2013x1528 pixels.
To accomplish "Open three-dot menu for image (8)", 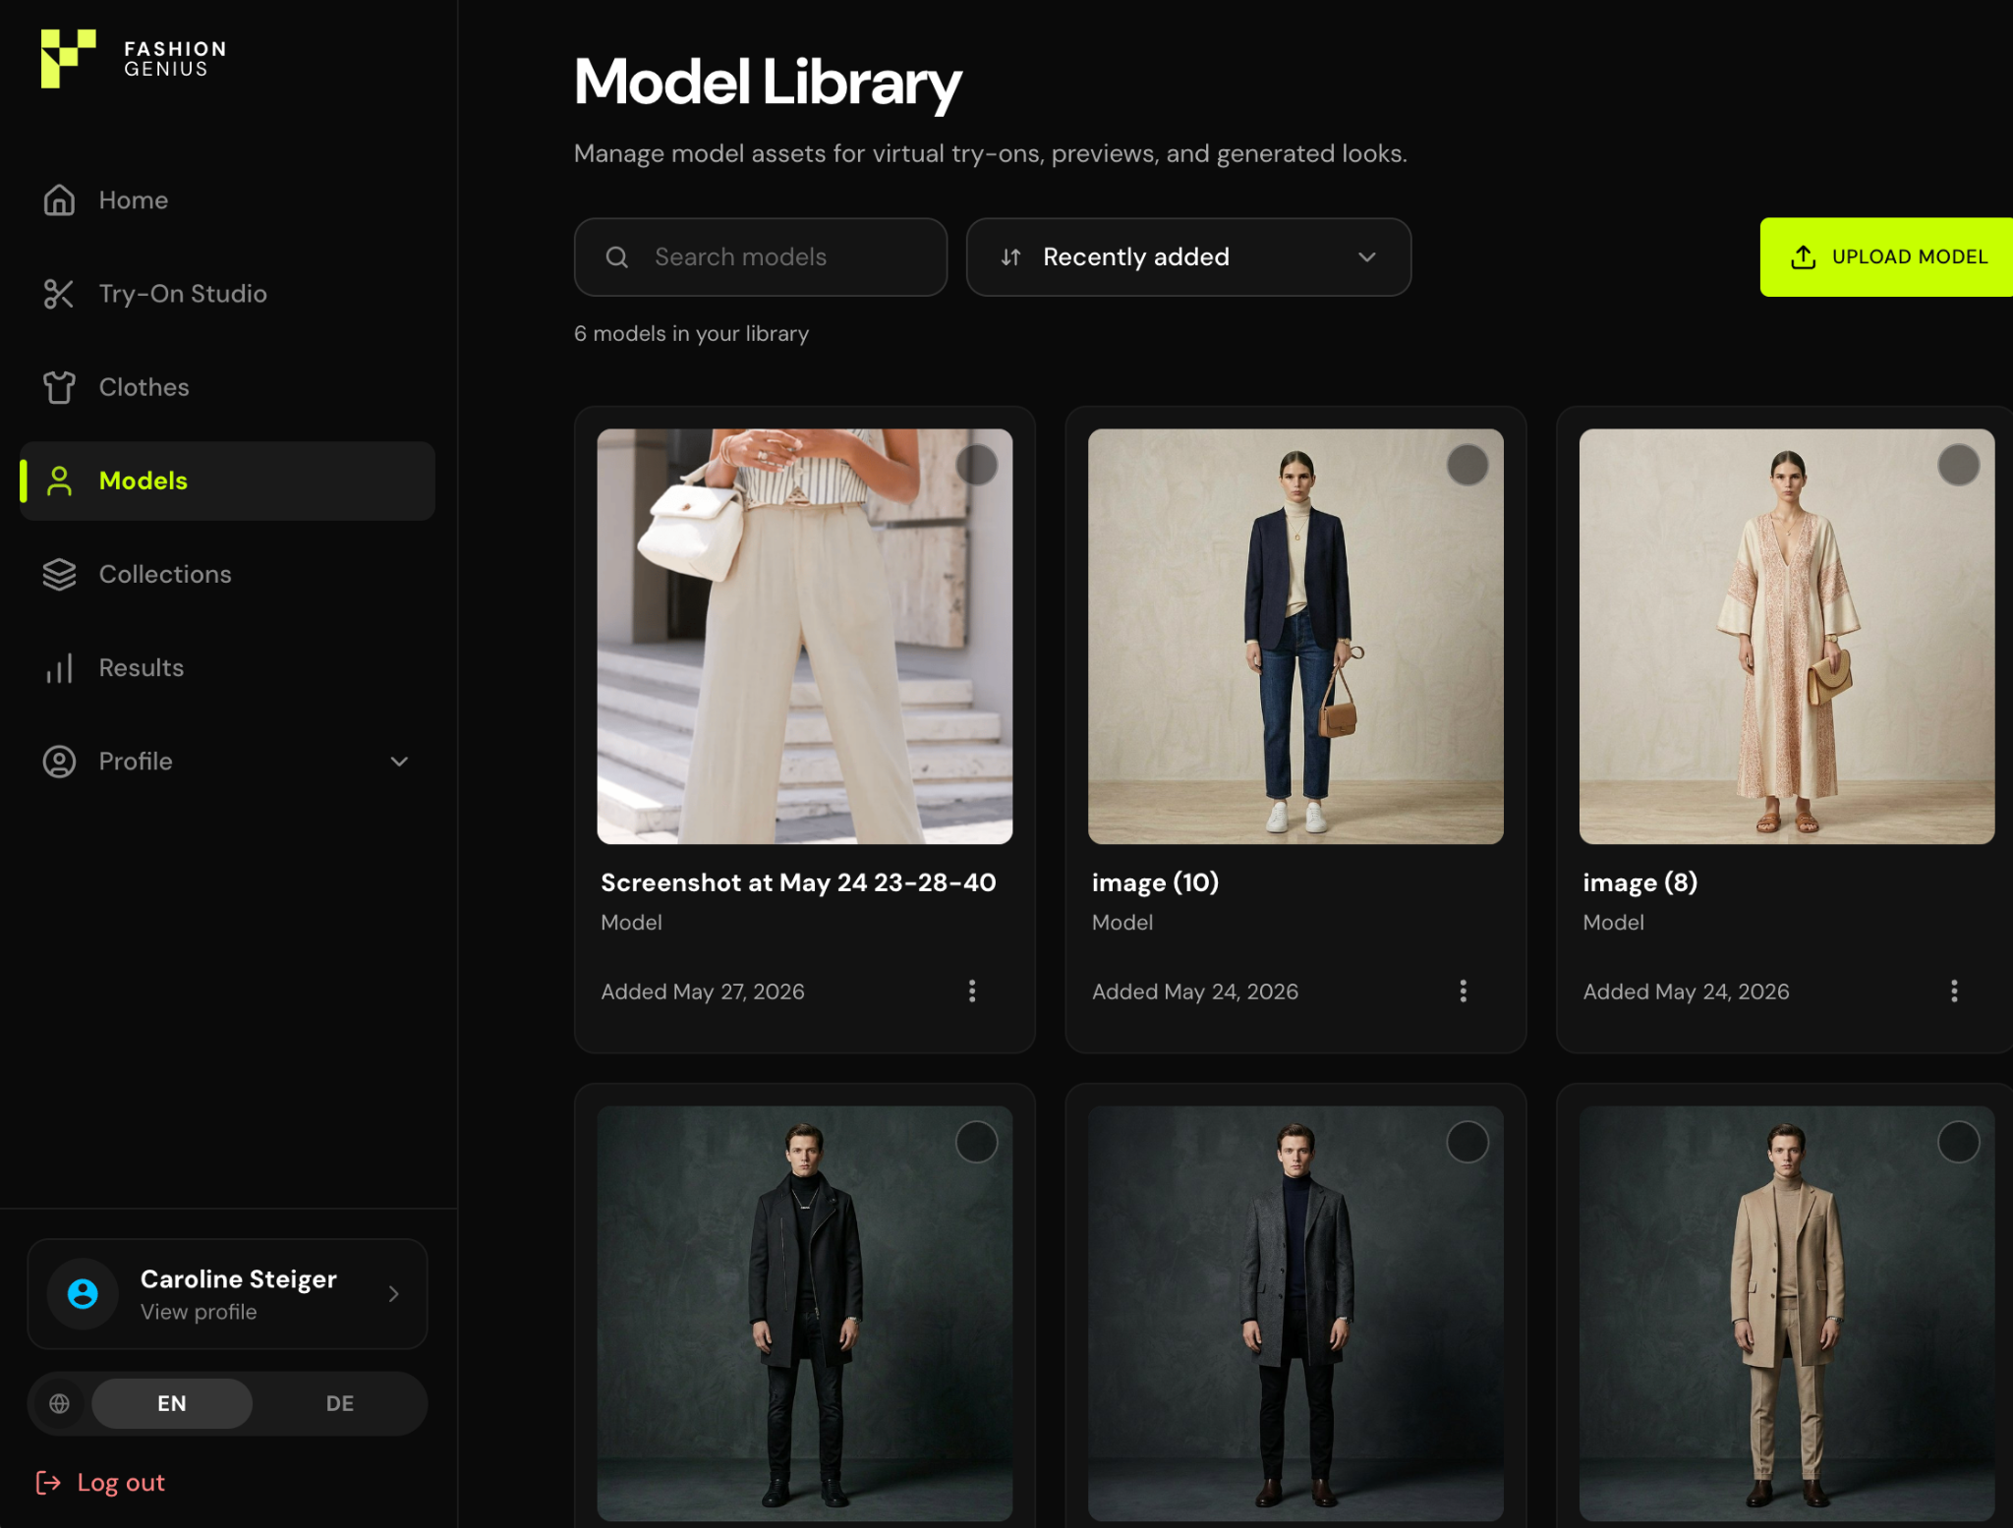I will (1954, 991).
